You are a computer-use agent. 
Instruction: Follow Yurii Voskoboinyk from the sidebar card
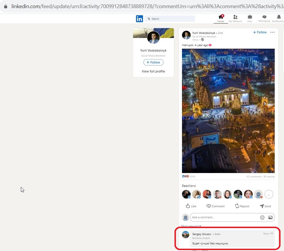coord(153,62)
